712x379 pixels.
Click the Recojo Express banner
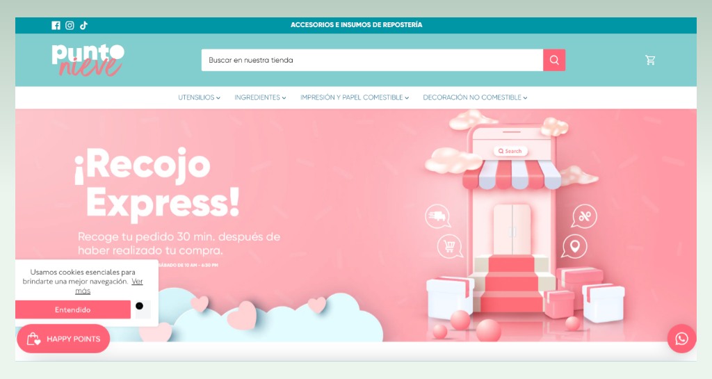(356, 225)
